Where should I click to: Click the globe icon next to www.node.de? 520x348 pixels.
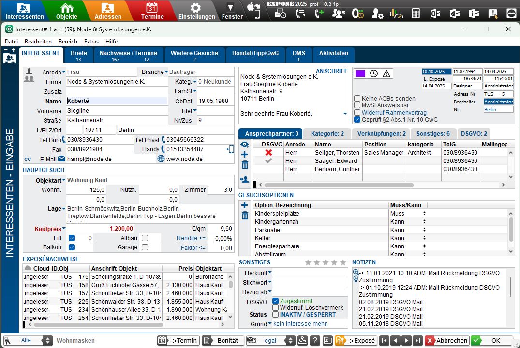[161, 159]
